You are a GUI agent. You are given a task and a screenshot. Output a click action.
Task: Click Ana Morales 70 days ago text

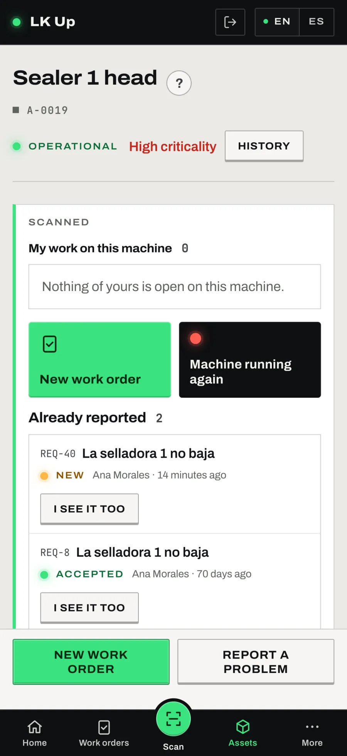click(x=192, y=574)
